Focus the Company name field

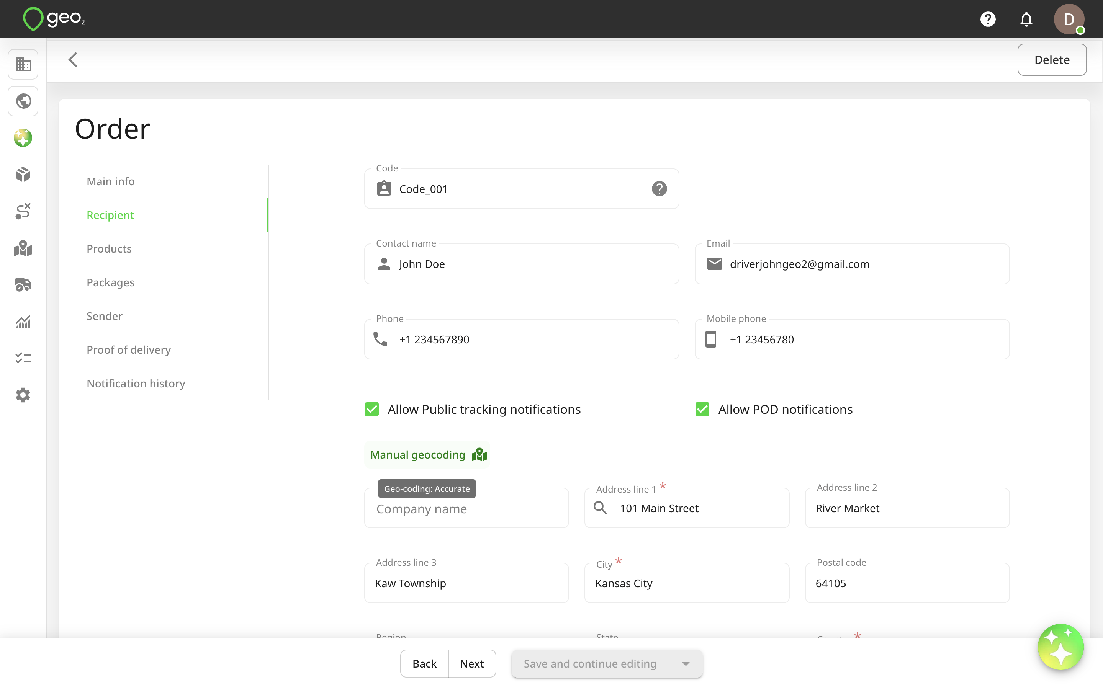pos(466,509)
